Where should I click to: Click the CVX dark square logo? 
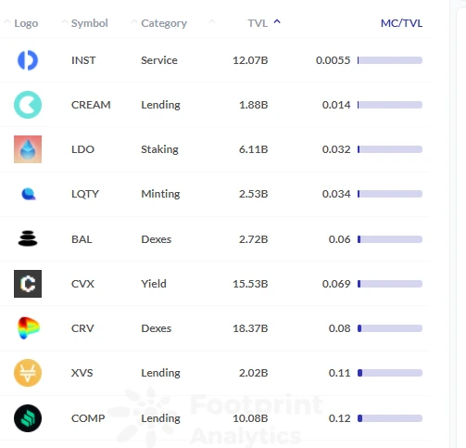pyautogui.click(x=28, y=284)
